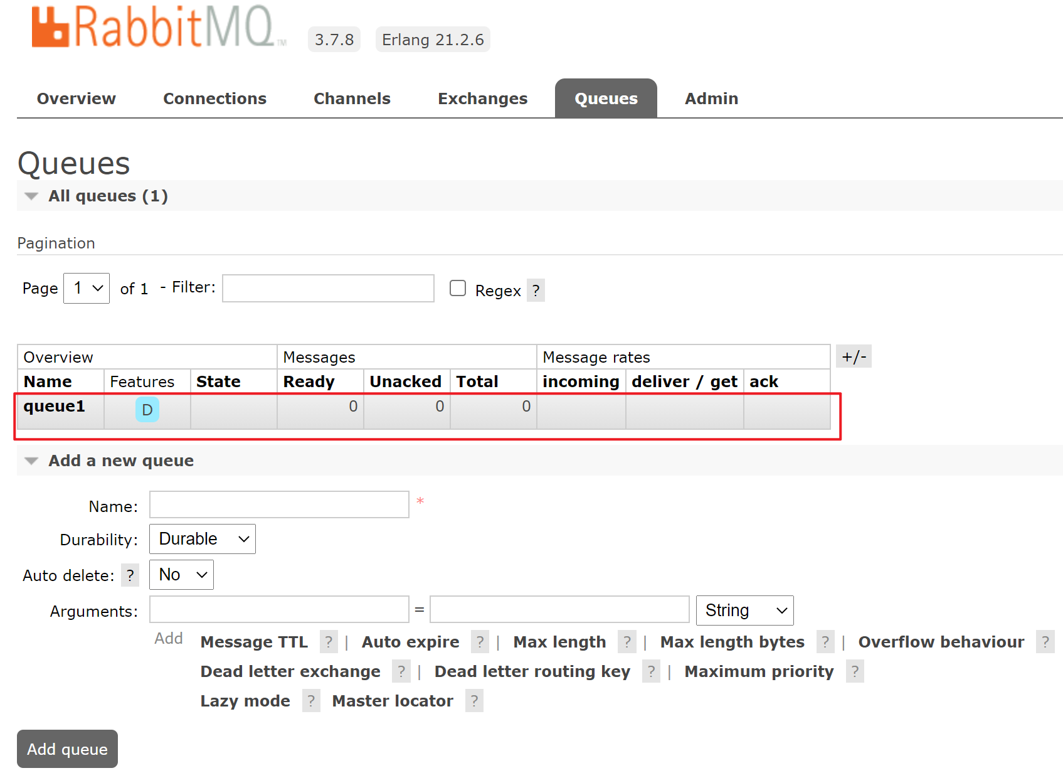Click the help icon beside Lazy mode
The width and height of the screenshot is (1063, 773).
[311, 701]
